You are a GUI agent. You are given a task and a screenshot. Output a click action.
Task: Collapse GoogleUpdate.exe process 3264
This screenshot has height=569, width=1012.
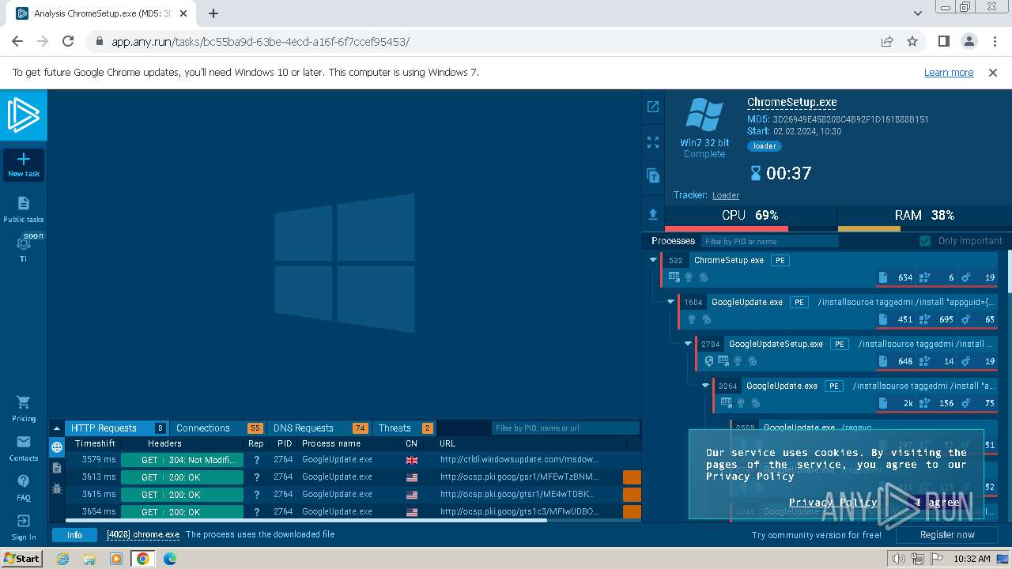point(705,386)
